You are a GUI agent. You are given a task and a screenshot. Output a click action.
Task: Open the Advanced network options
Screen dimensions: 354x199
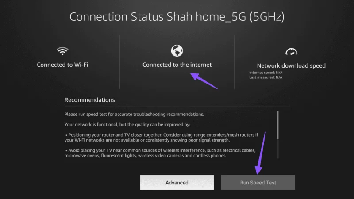[177, 182]
